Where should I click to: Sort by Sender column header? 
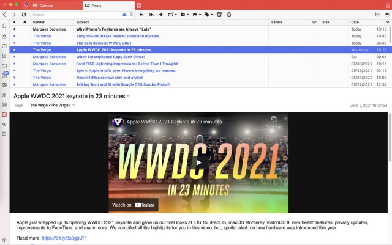click(39, 22)
